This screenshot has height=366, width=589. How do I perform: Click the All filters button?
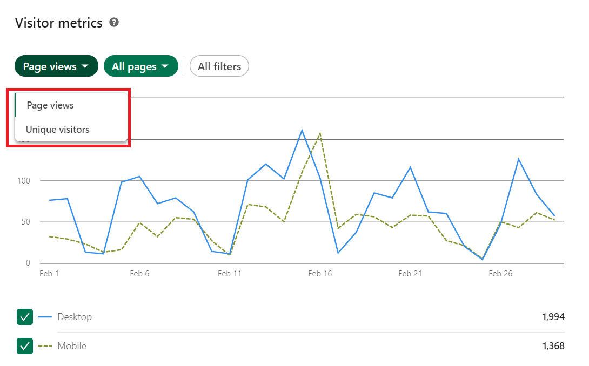[219, 66]
